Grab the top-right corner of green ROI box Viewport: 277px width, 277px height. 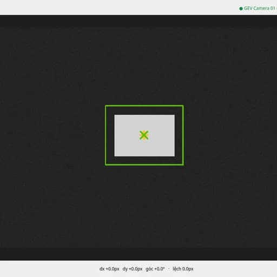(x=183, y=106)
